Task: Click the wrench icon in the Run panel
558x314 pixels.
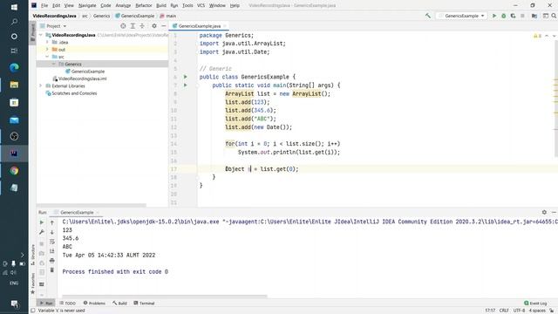Action: click(x=42, y=232)
